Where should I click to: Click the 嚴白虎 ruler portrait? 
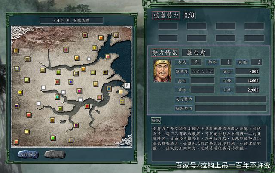[162, 71]
